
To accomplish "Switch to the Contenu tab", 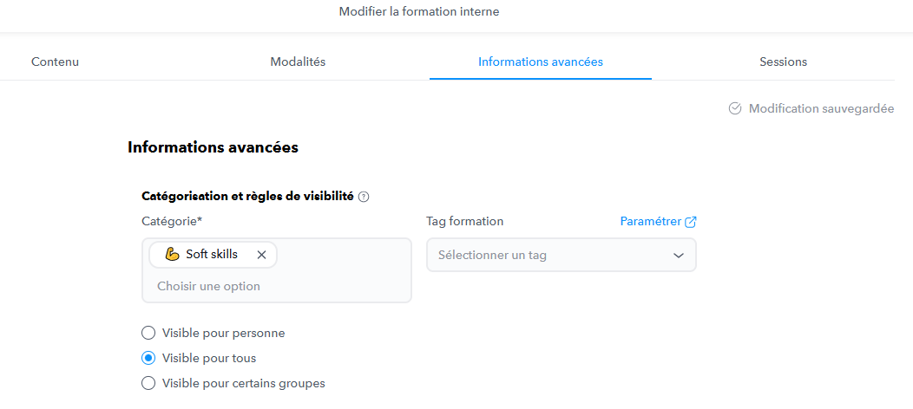I will pyautogui.click(x=56, y=62).
